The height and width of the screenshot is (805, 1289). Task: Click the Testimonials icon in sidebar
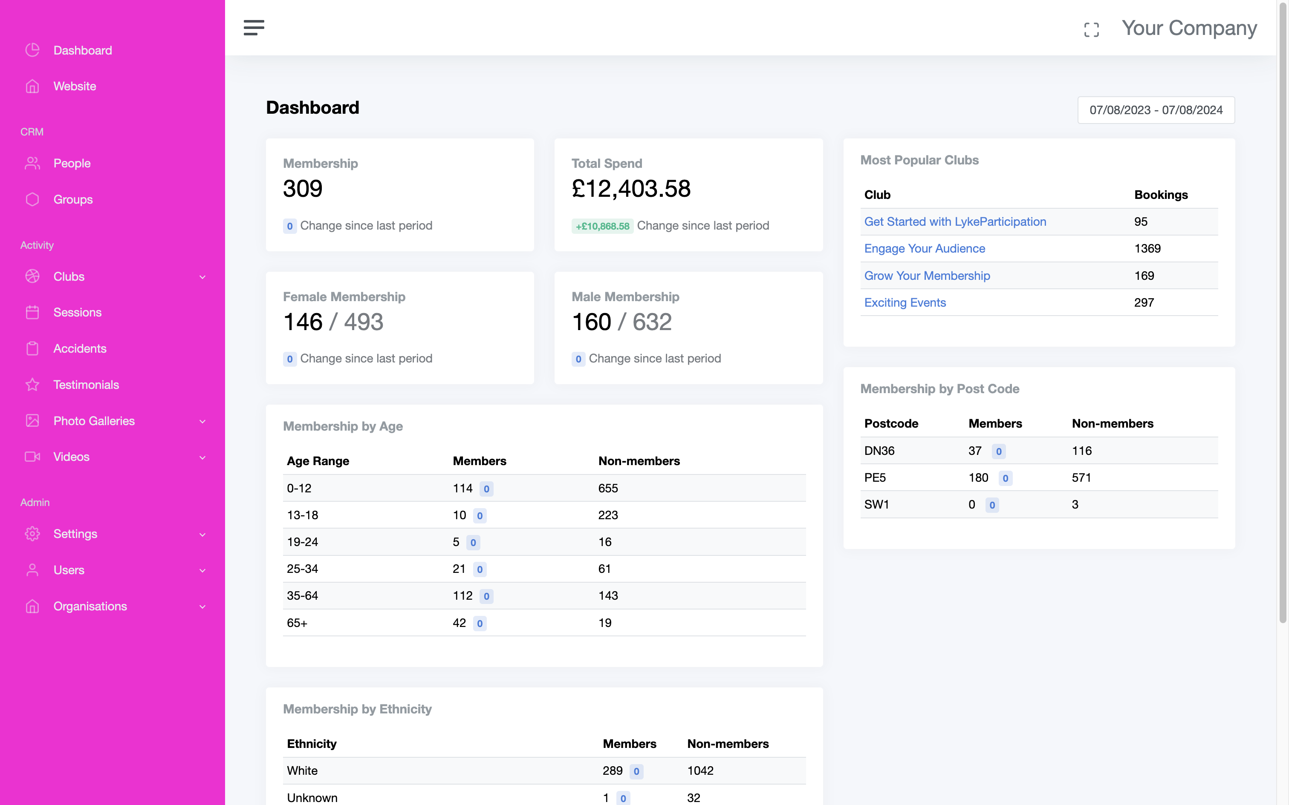point(32,384)
